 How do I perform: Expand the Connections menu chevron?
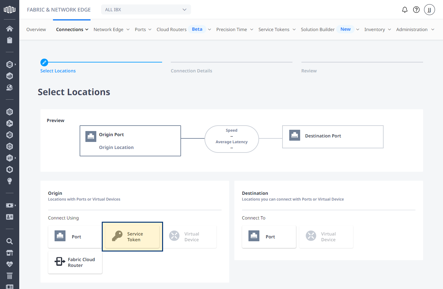pyautogui.click(x=87, y=29)
